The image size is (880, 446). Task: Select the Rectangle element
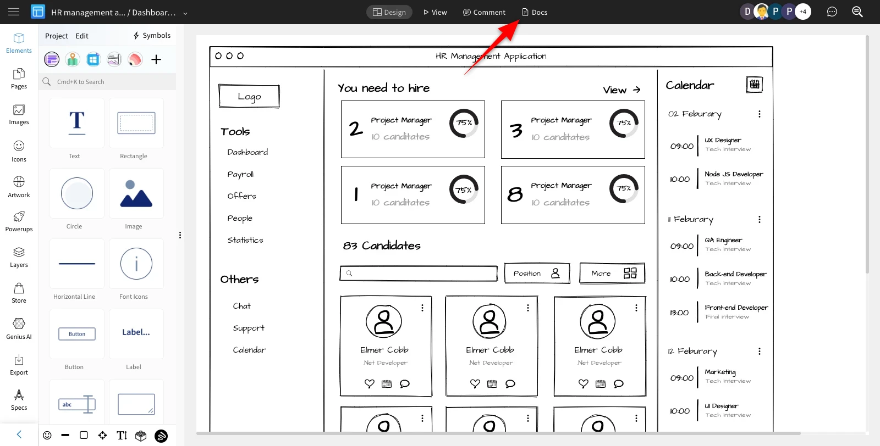136,123
